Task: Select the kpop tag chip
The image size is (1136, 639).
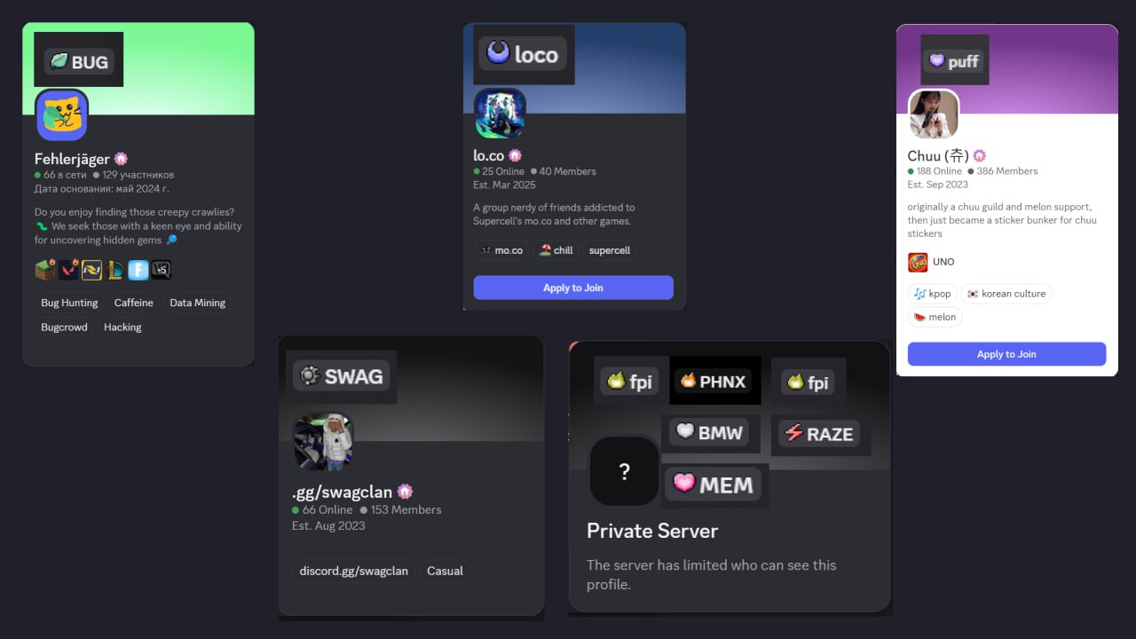Action: coord(932,294)
